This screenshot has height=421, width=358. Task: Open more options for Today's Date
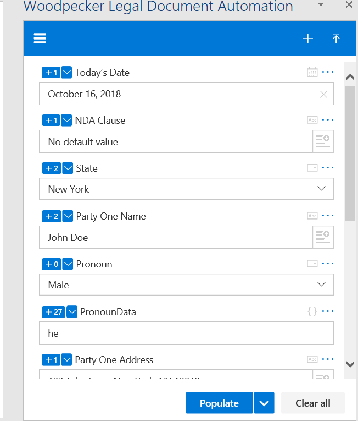328,72
